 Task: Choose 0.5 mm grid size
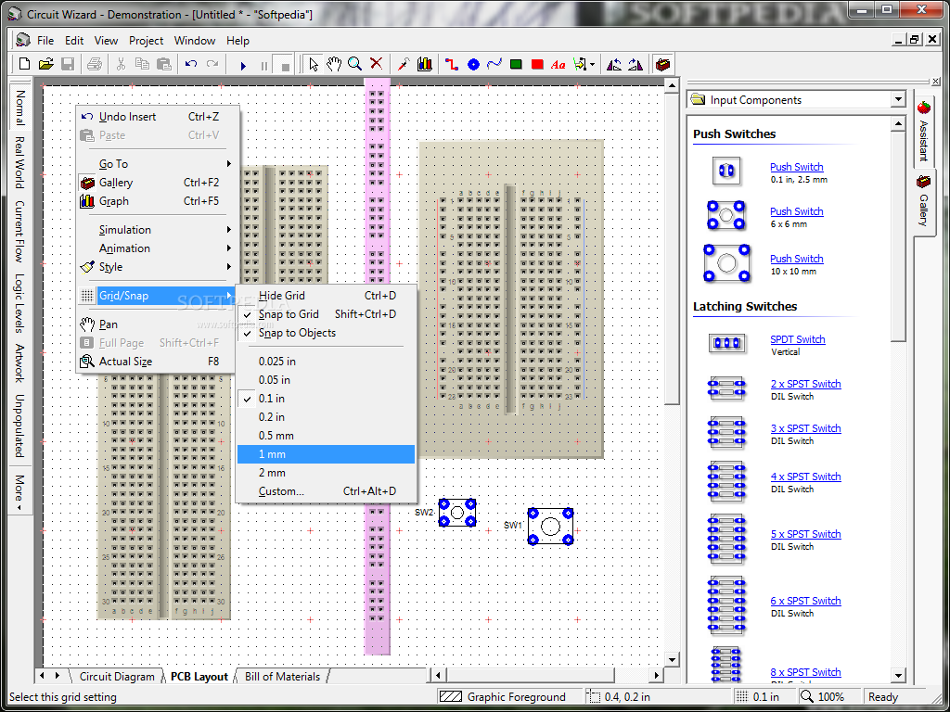click(x=326, y=436)
